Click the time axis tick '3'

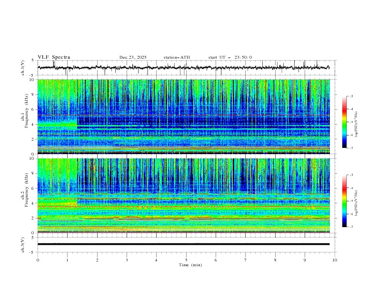tap(127, 260)
